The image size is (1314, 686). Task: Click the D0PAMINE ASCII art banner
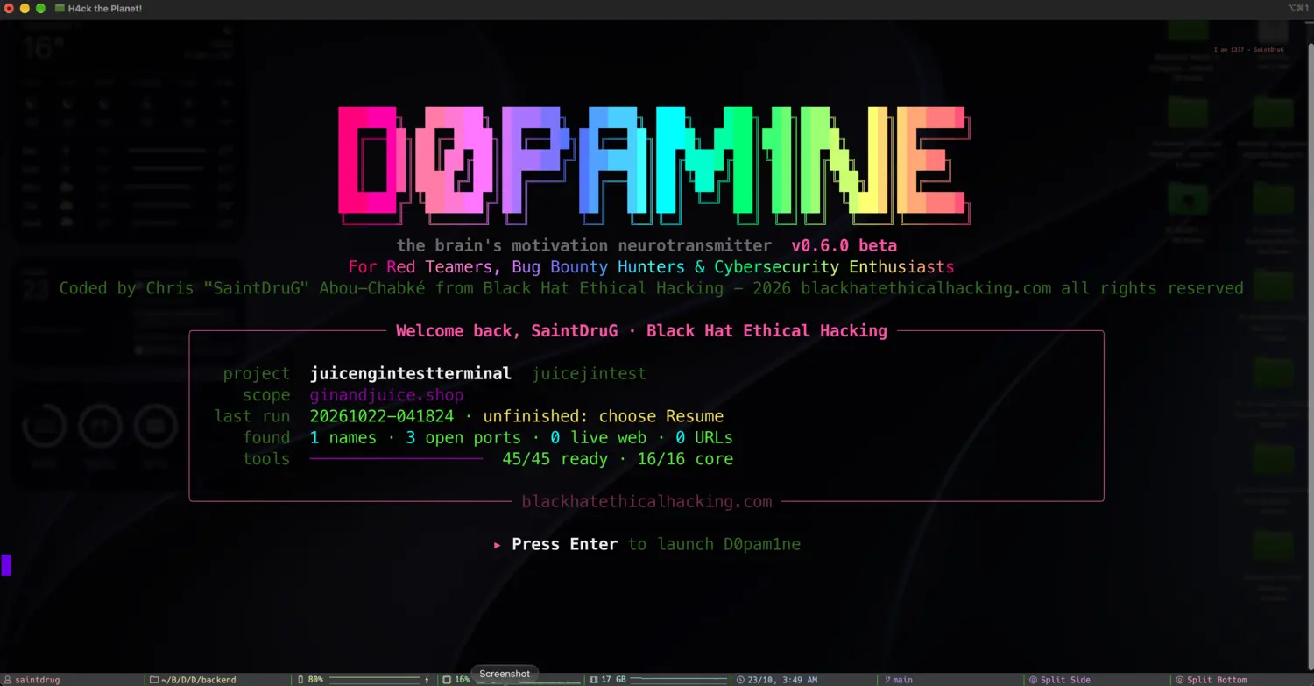pyautogui.click(x=654, y=166)
